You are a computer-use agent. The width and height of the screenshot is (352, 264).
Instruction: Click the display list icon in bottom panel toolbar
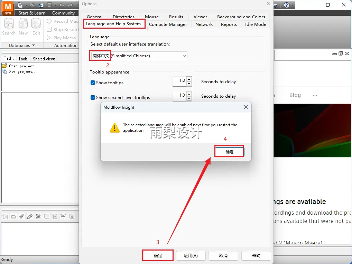(47, 216)
